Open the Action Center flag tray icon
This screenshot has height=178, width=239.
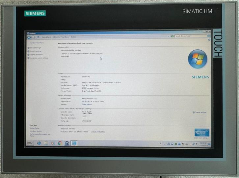pyautogui.click(x=165, y=144)
